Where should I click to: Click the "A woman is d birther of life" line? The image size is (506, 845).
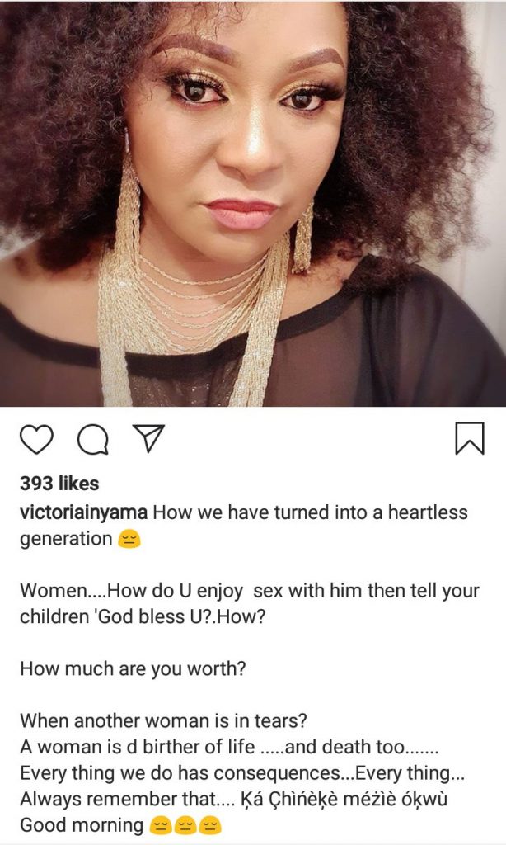165,747
